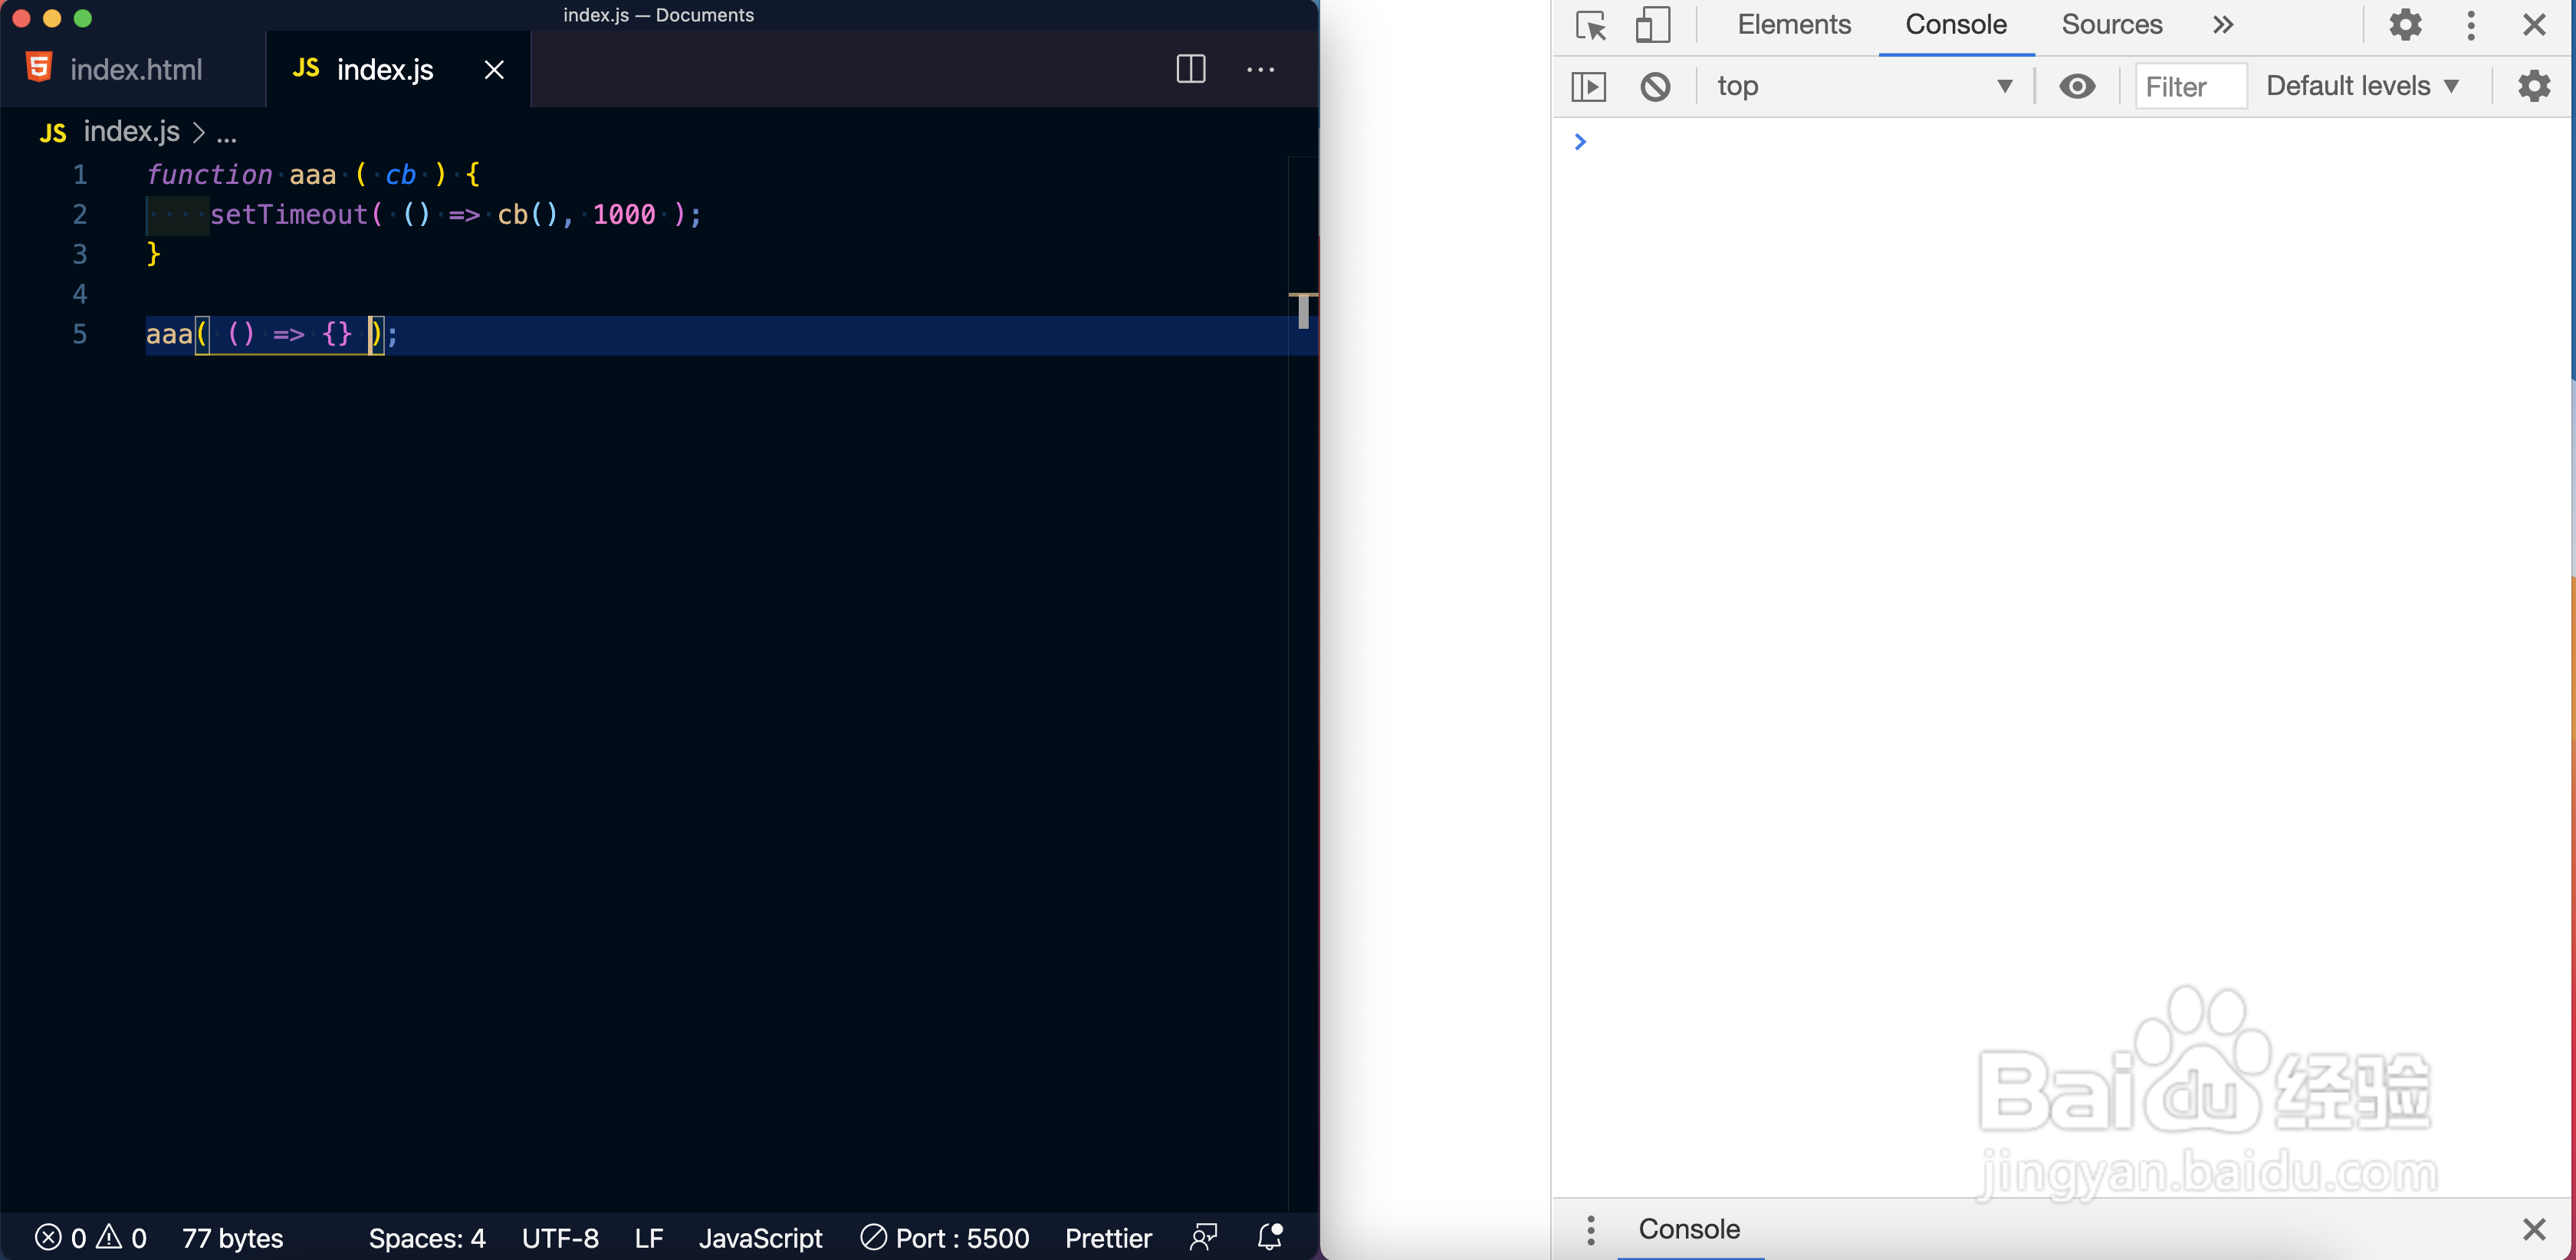
Task: Switch to the Sources panel
Action: (2111, 25)
